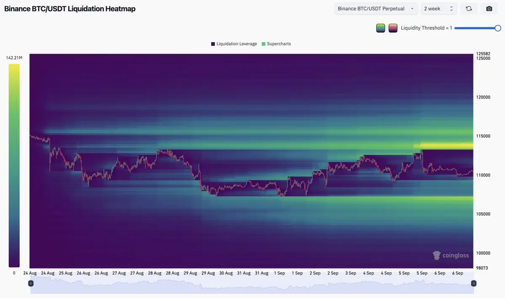Image resolution: width=505 pixels, height=298 pixels.
Task: Click the left handle of timeline range
Action: tap(31, 284)
